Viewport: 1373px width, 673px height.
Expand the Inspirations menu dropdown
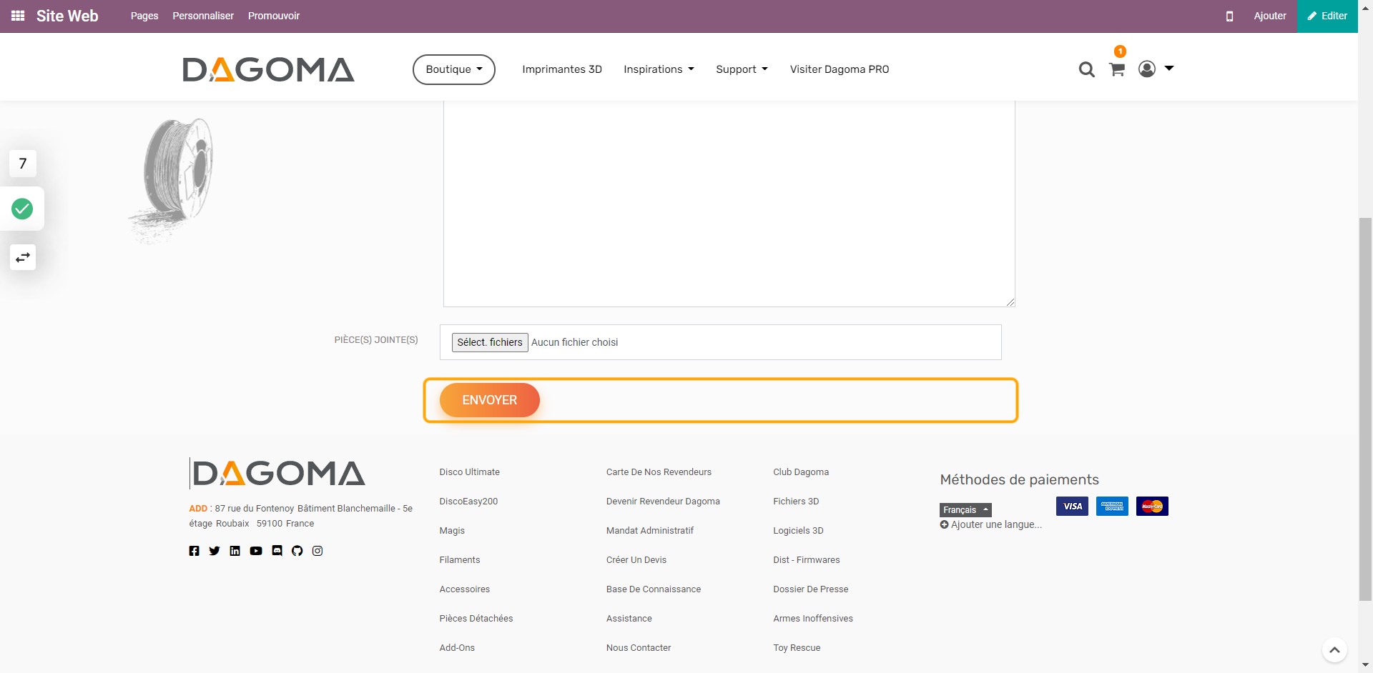[x=659, y=69]
